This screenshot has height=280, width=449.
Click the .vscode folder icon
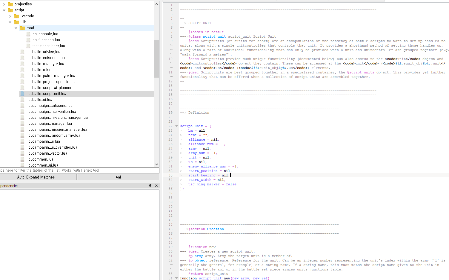click(x=16, y=16)
